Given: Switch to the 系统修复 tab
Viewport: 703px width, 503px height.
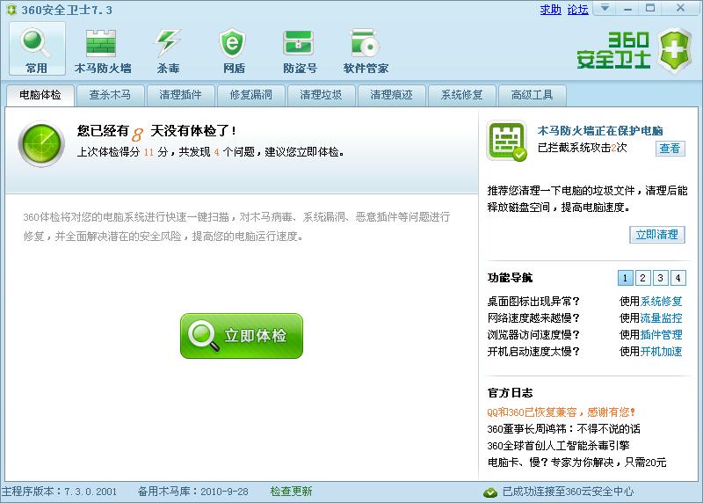Looking at the screenshot, I should point(462,95).
